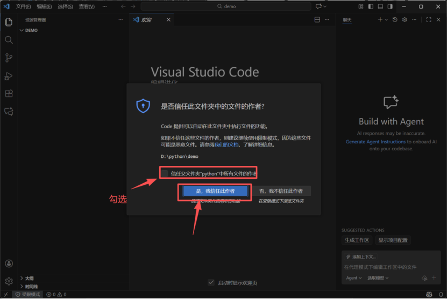Click 否，我不信任此作者 button

tap(281, 191)
